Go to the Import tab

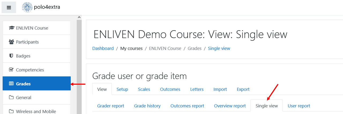pyautogui.click(x=220, y=89)
